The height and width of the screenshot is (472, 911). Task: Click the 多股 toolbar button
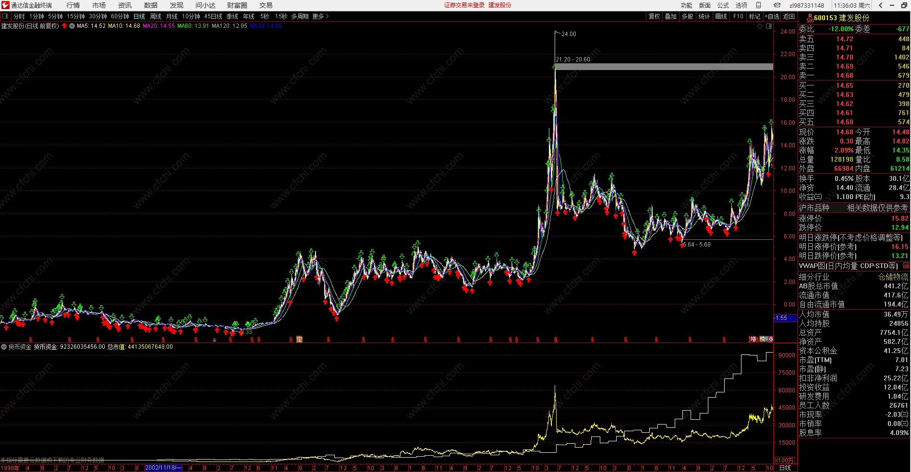coord(688,16)
